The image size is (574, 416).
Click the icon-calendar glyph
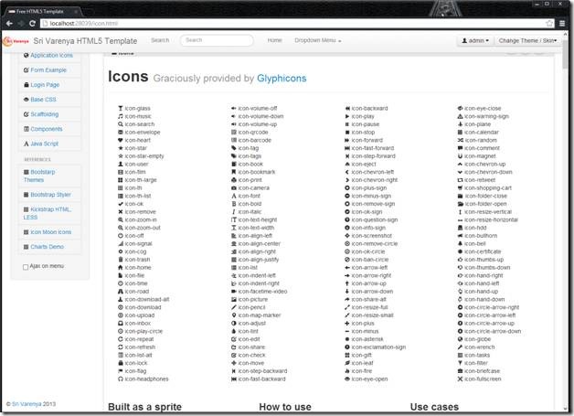pyautogui.click(x=460, y=133)
